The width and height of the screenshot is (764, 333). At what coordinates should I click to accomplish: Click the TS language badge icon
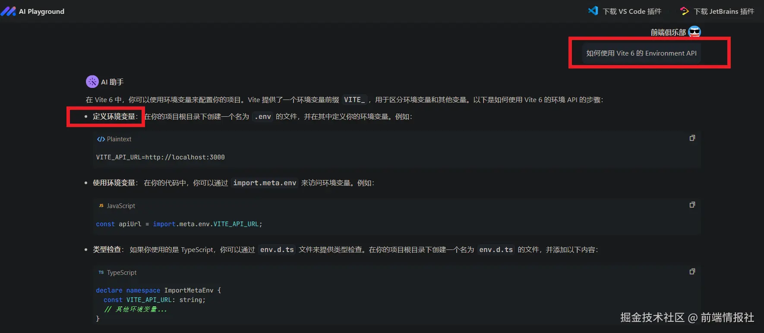[x=101, y=273]
